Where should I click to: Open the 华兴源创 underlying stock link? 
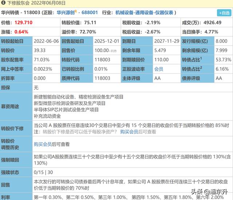coord(66,13)
